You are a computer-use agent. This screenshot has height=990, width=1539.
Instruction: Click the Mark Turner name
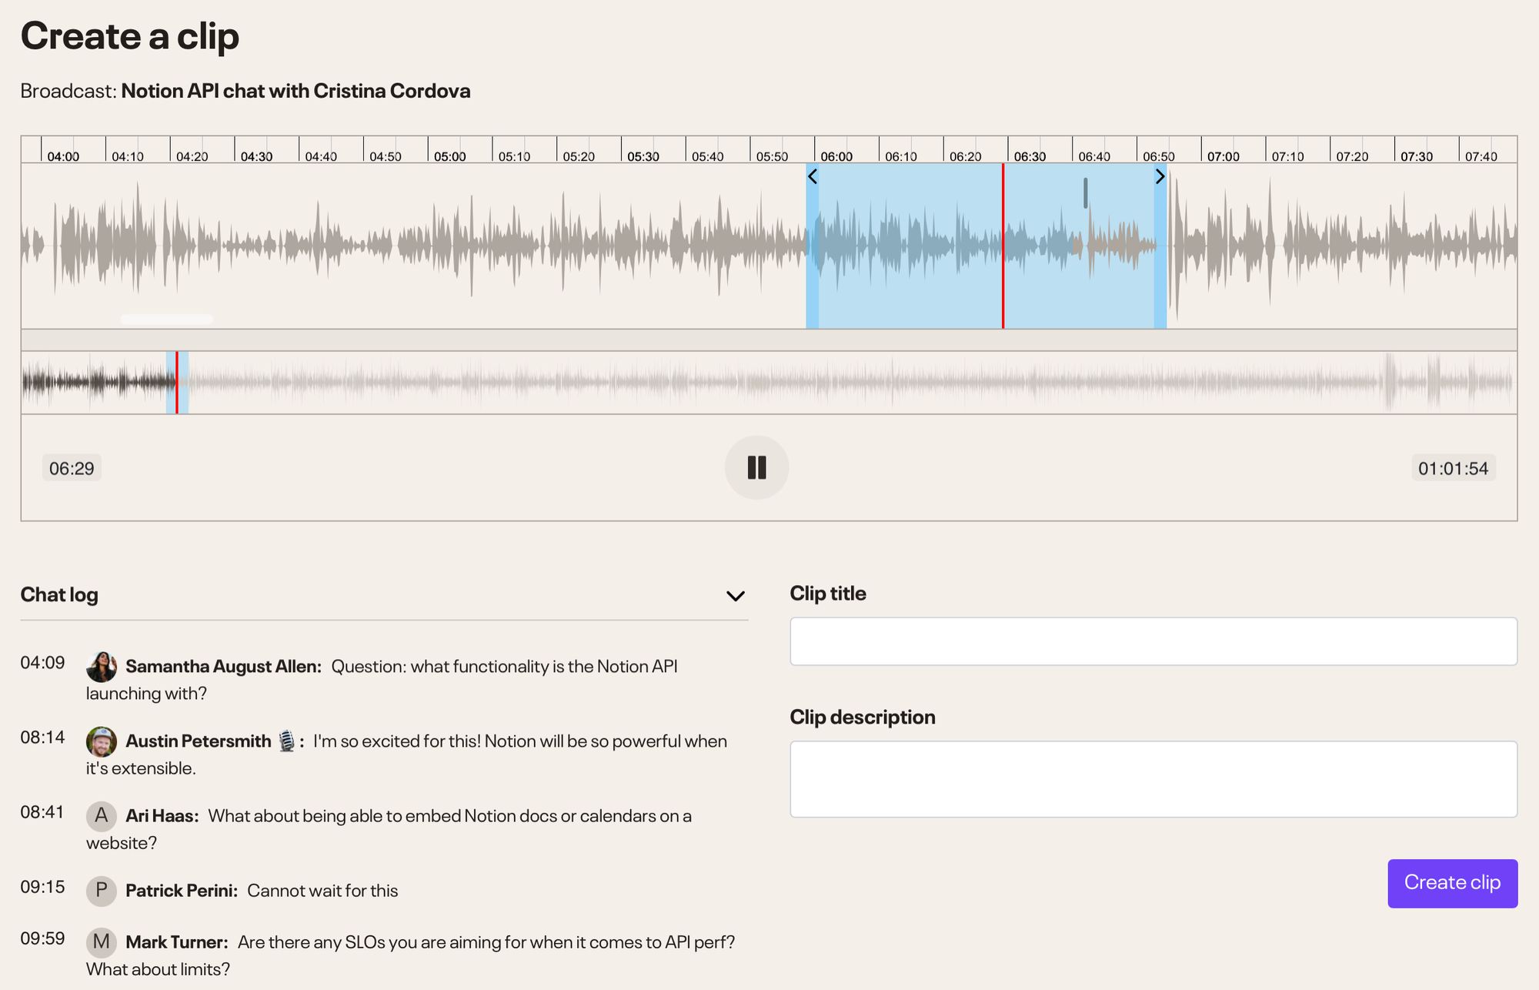tap(177, 942)
